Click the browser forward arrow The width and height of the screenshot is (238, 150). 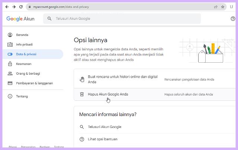click(14, 7)
